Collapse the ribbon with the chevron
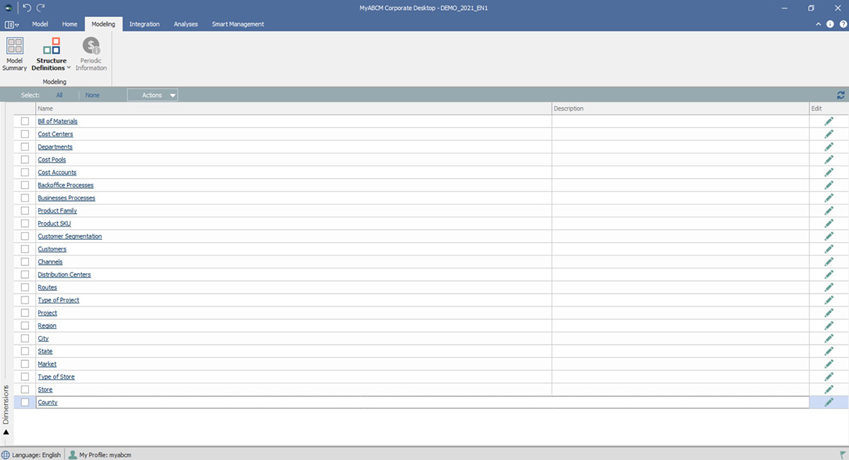The width and height of the screenshot is (849, 460). pos(819,24)
